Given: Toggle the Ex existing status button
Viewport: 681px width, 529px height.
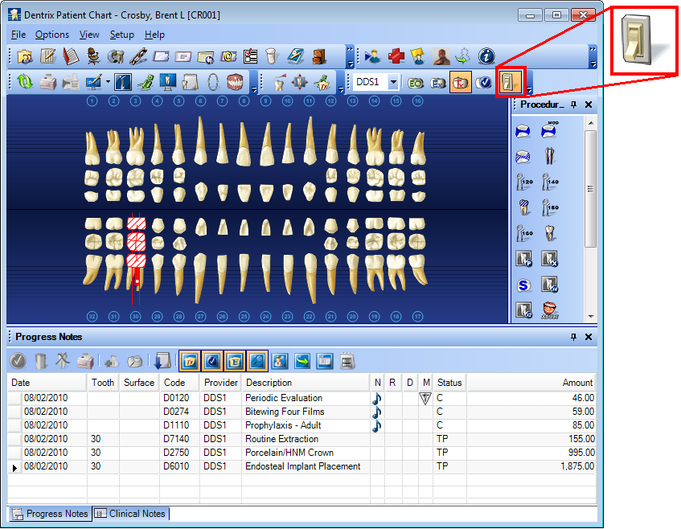Looking at the screenshot, I should 437,82.
